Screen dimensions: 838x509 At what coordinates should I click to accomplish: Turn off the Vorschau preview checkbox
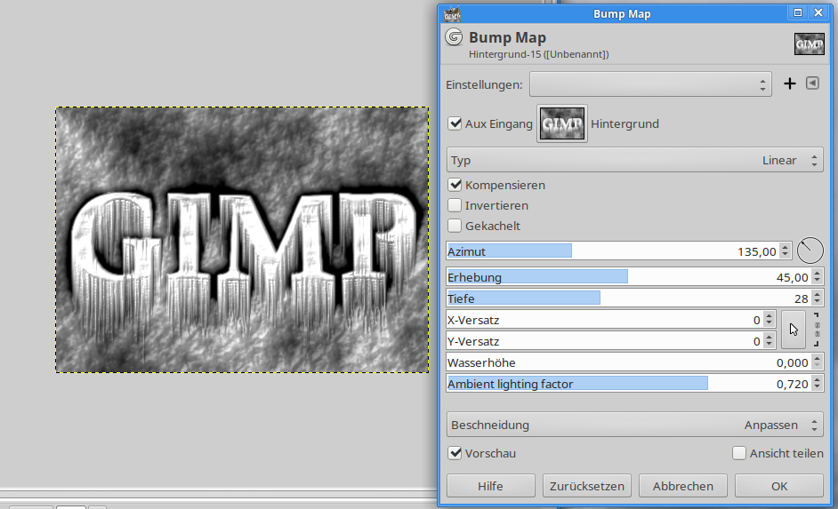click(x=455, y=454)
